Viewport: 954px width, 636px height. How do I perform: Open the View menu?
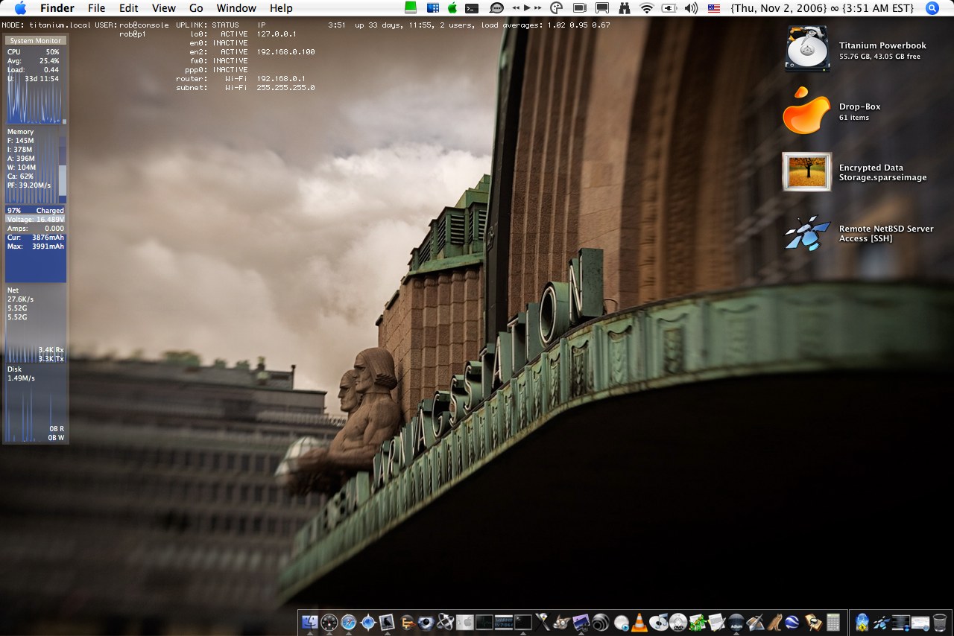(x=164, y=8)
